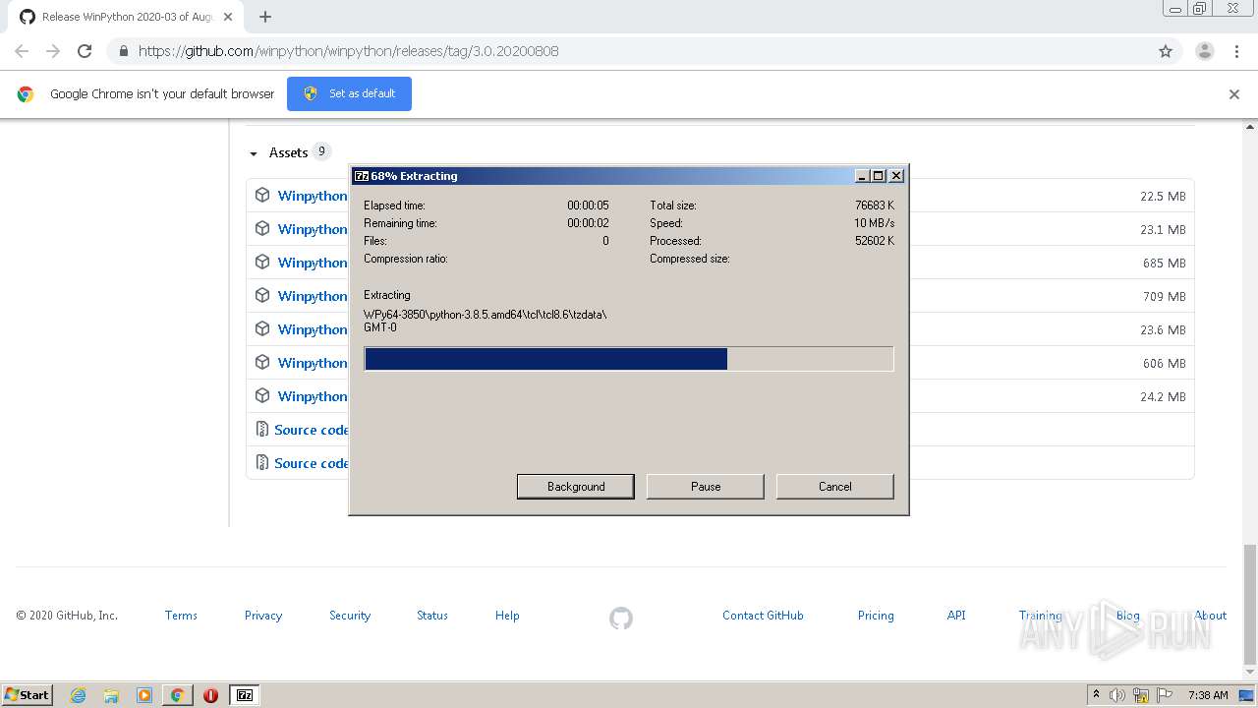Screen dimensions: 1258x708
Task: Click the 7z icon in dialog title bar
Action: [361, 176]
